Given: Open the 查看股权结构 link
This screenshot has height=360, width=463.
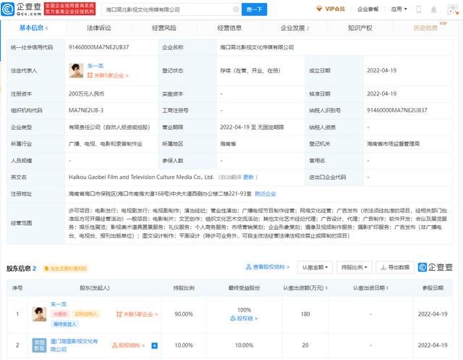Looking at the screenshot, I should tap(268, 267).
